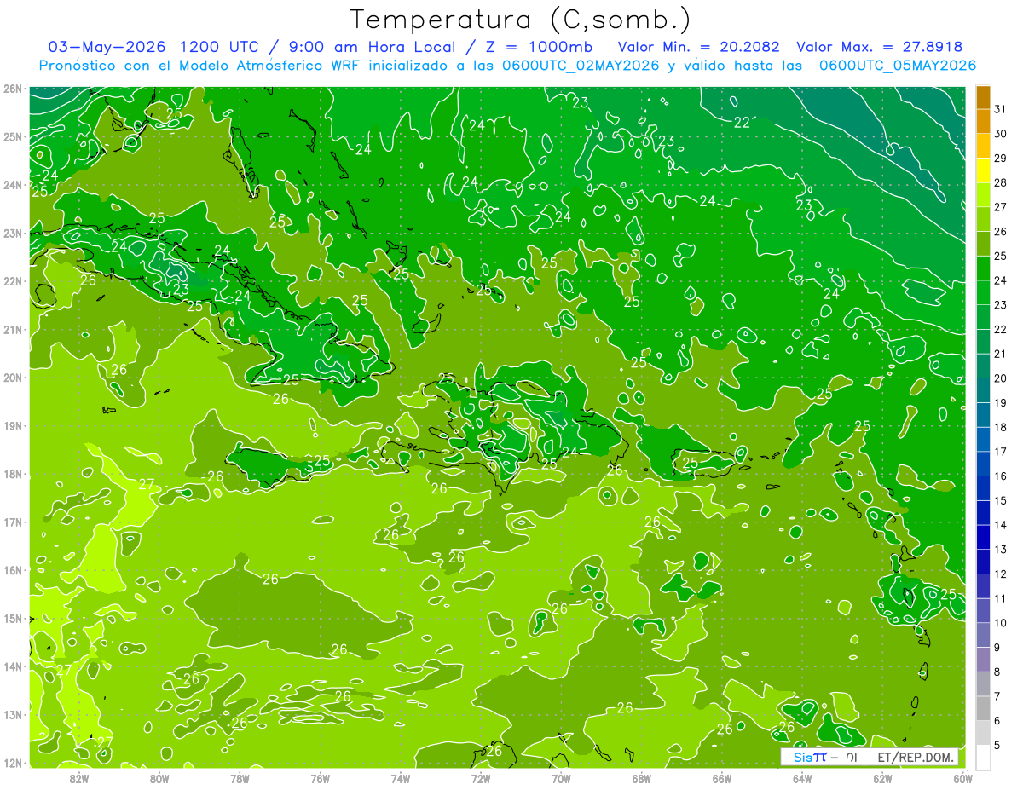Click the 20 label on the color scale
1023x790 pixels.
1001,378
